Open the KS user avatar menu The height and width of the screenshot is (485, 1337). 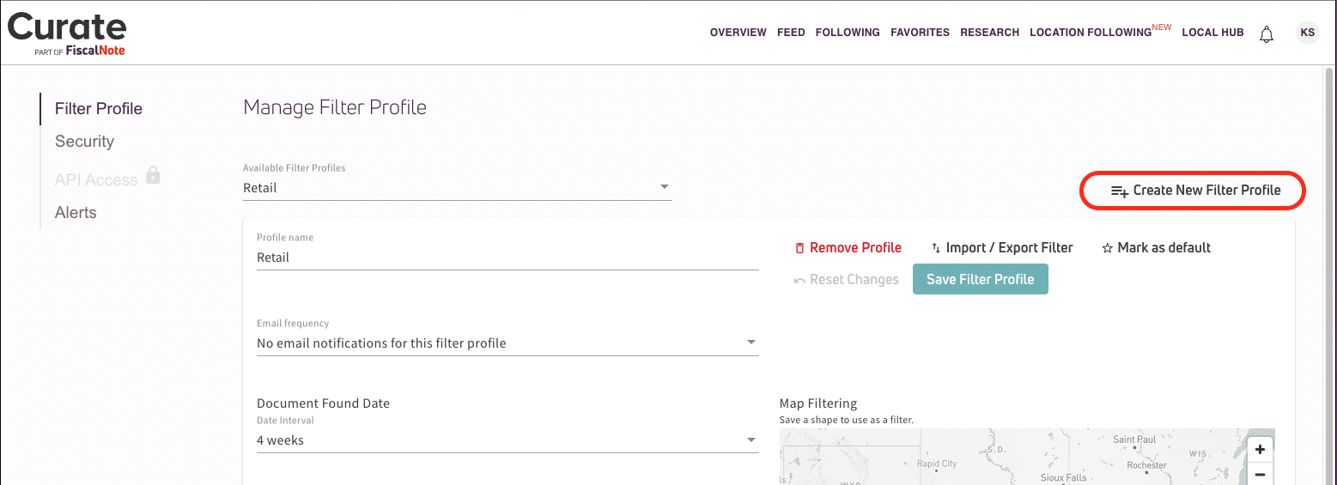[x=1307, y=33]
